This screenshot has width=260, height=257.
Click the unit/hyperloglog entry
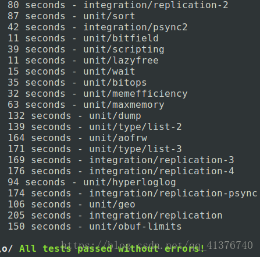(x=92, y=182)
